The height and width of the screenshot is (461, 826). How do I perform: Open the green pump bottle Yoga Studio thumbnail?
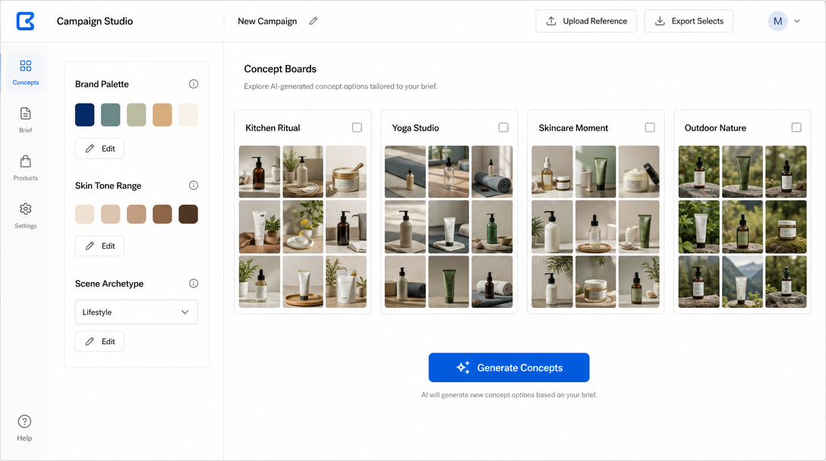pos(492,227)
